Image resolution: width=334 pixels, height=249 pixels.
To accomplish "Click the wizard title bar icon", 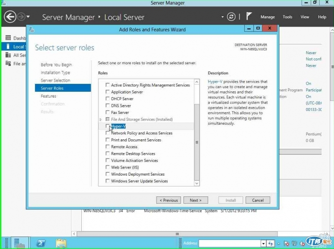I will coord(32,29).
